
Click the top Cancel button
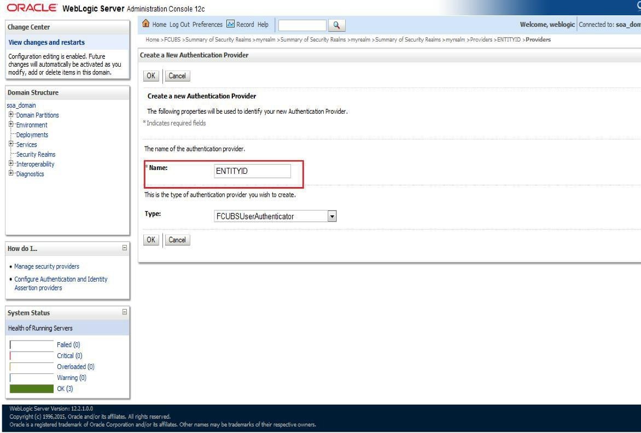tap(177, 75)
